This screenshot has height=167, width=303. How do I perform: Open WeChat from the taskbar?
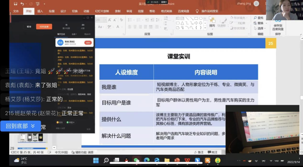[136, 160]
